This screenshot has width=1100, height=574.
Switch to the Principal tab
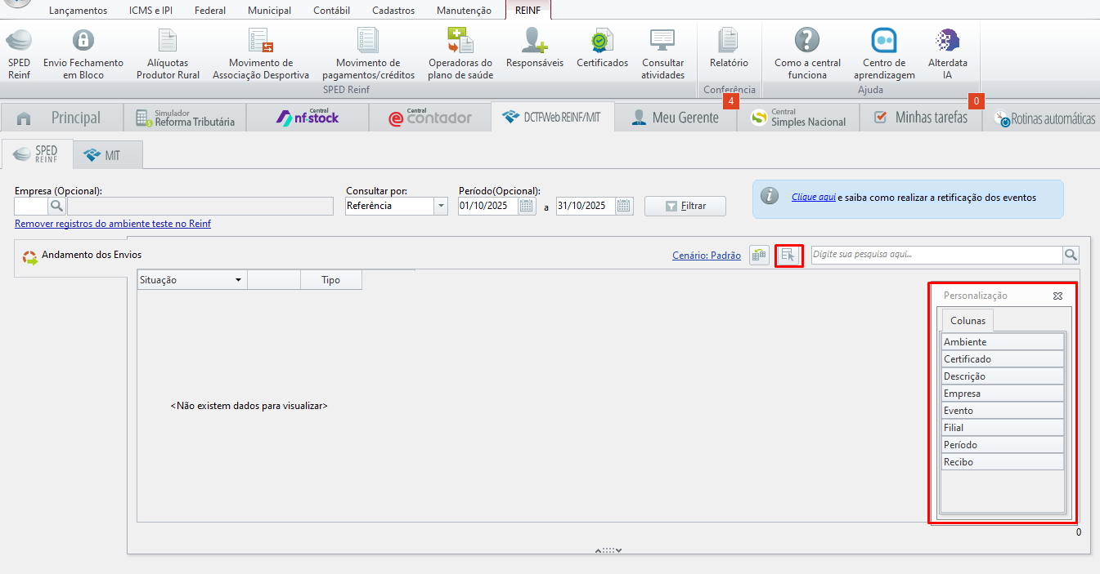click(61, 118)
